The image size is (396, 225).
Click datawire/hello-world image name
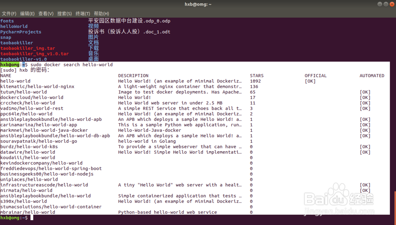(28, 152)
